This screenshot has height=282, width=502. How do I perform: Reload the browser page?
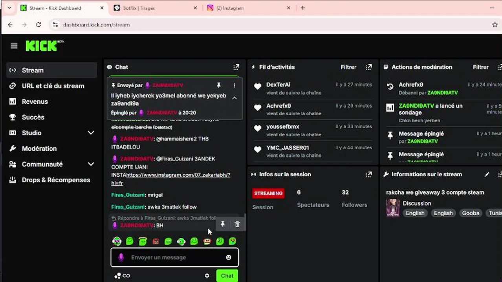coord(38,25)
